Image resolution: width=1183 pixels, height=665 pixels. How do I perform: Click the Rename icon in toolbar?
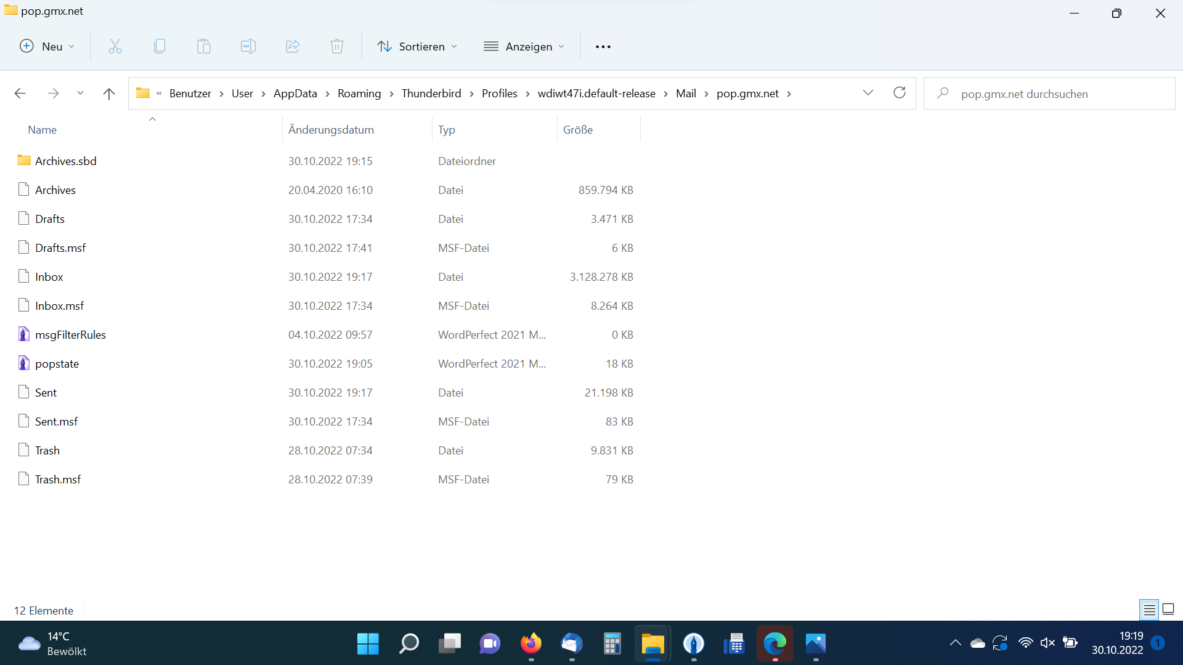click(x=248, y=46)
